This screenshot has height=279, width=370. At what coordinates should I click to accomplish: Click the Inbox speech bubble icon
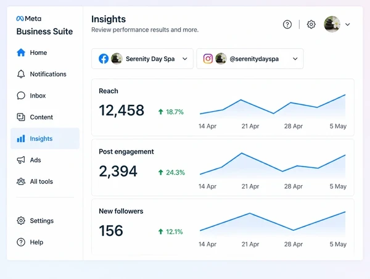(x=21, y=96)
